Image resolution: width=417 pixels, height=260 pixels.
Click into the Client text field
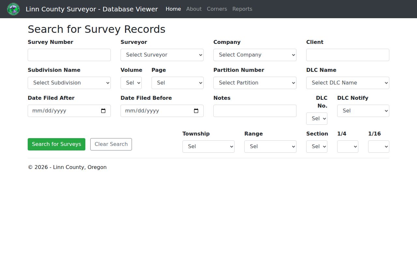(x=348, y=55)
